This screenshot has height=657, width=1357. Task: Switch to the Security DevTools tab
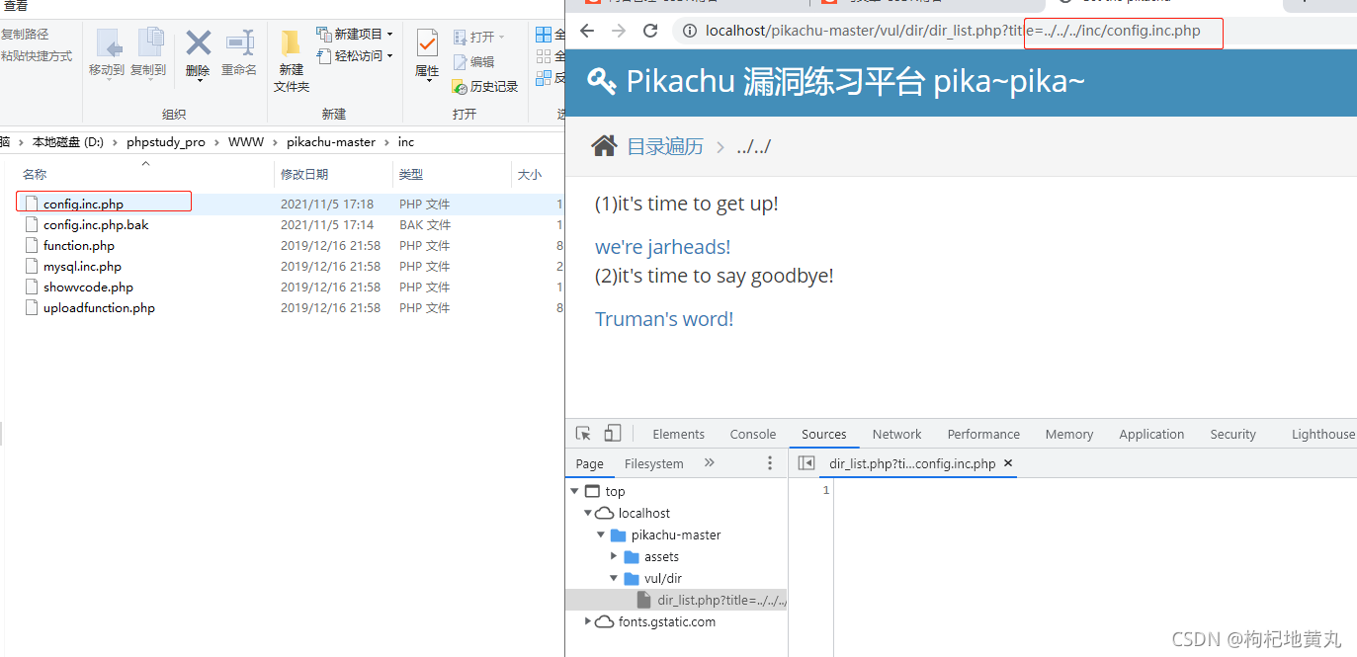pyautogui.click(x=1233, y=434)
